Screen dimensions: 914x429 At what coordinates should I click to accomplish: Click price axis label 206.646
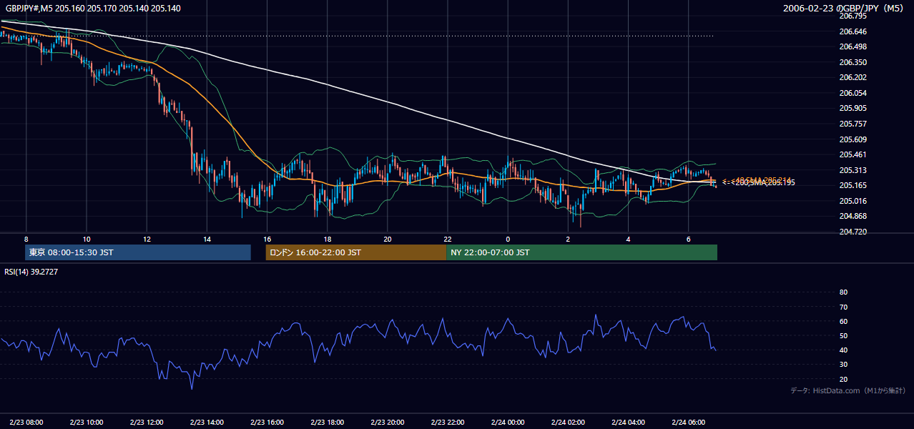pos(852,31)
